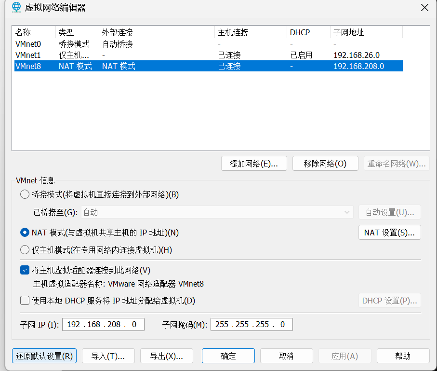Click 桥接模式 type cell of VMnet0

(74, 44)
